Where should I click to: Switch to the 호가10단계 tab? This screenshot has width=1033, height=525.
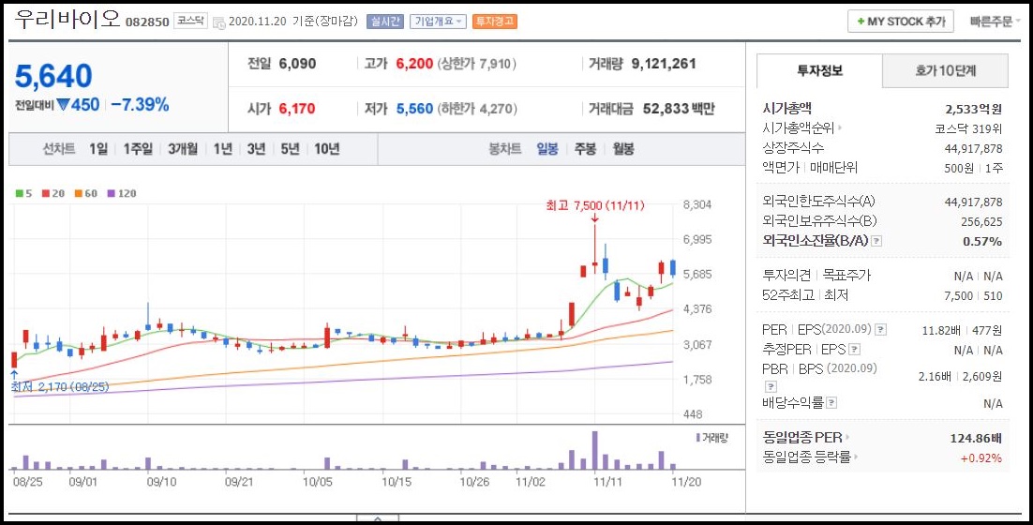click(x=946, y=71)
